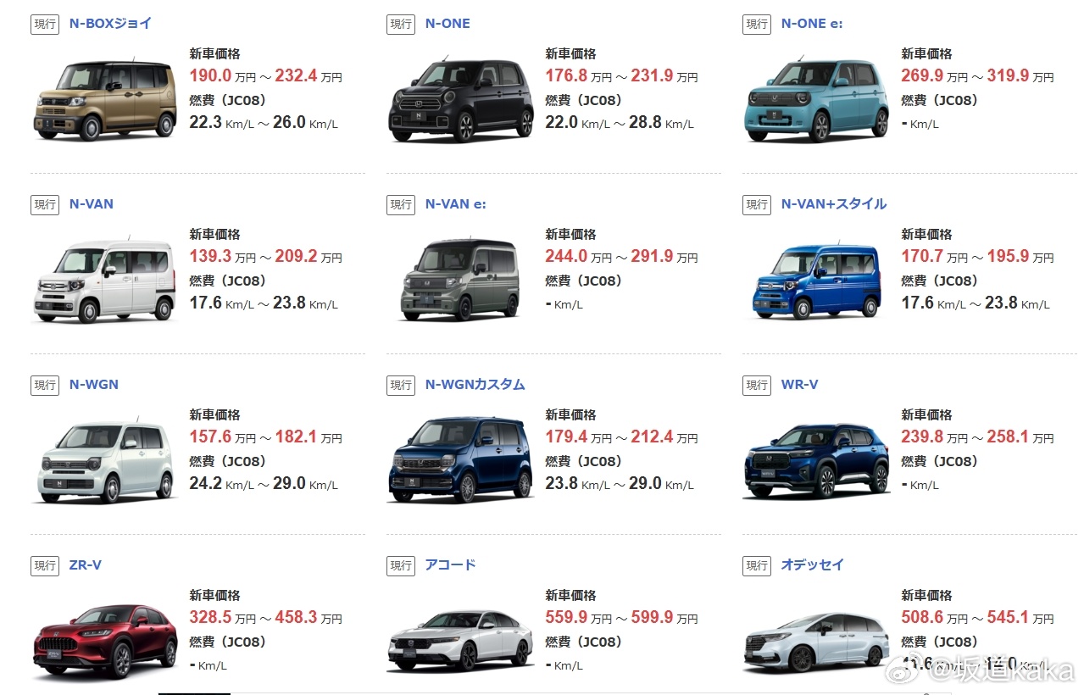Screen dimensions: 1084x695
Task: Open the N-VAN e: model link
Action: (x=455, y=204)
